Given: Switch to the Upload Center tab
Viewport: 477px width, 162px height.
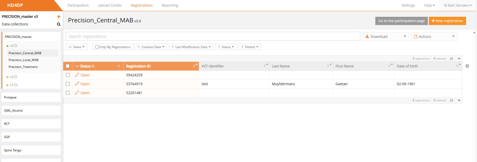Looking at the screenshot, I should [110, 5].
